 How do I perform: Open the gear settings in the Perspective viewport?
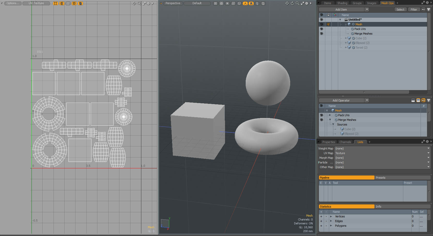(307, 3)
